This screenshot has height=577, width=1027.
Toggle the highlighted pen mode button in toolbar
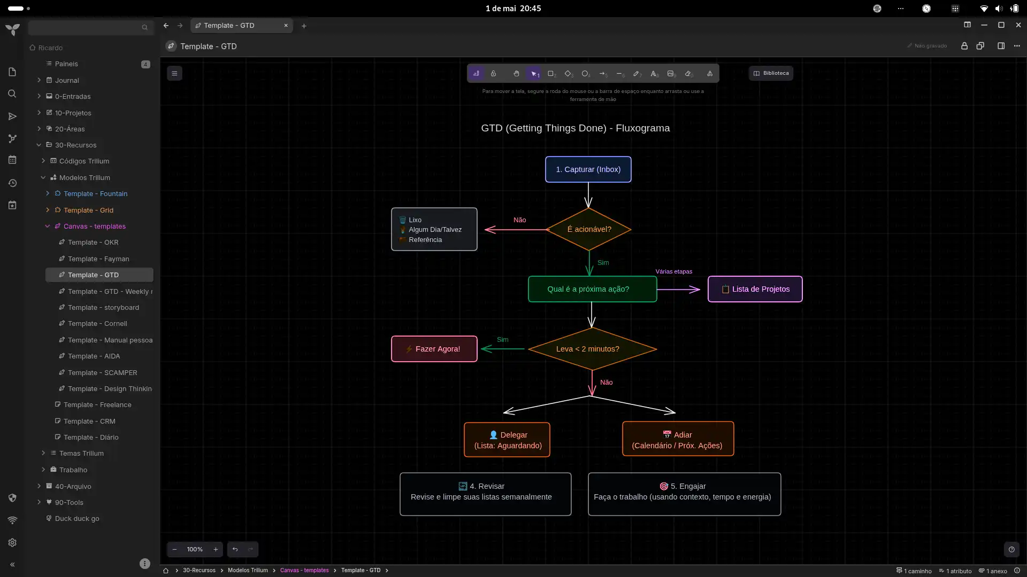point(476,74)
